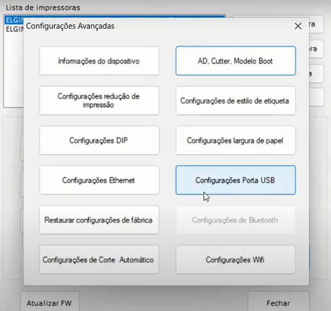Open Configurações de estilo de etiqueta

[235, 101]
